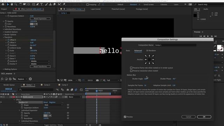Select the Selection arrow tool
Screen dimensions: 224x126
(8, 5)
